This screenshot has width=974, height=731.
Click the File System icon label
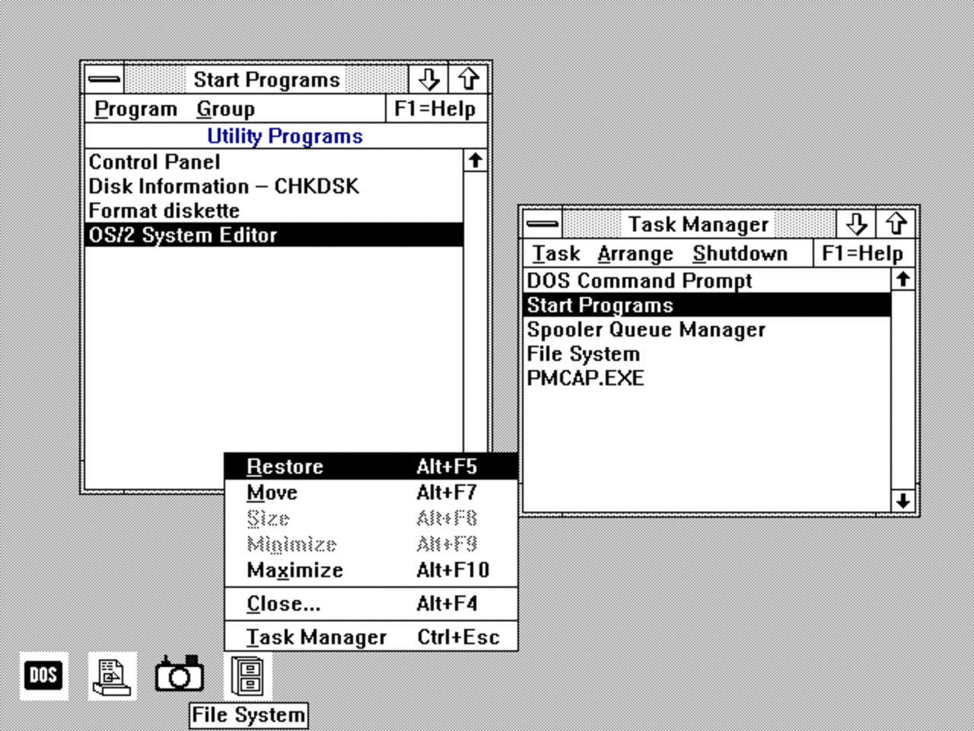point(249,715)
